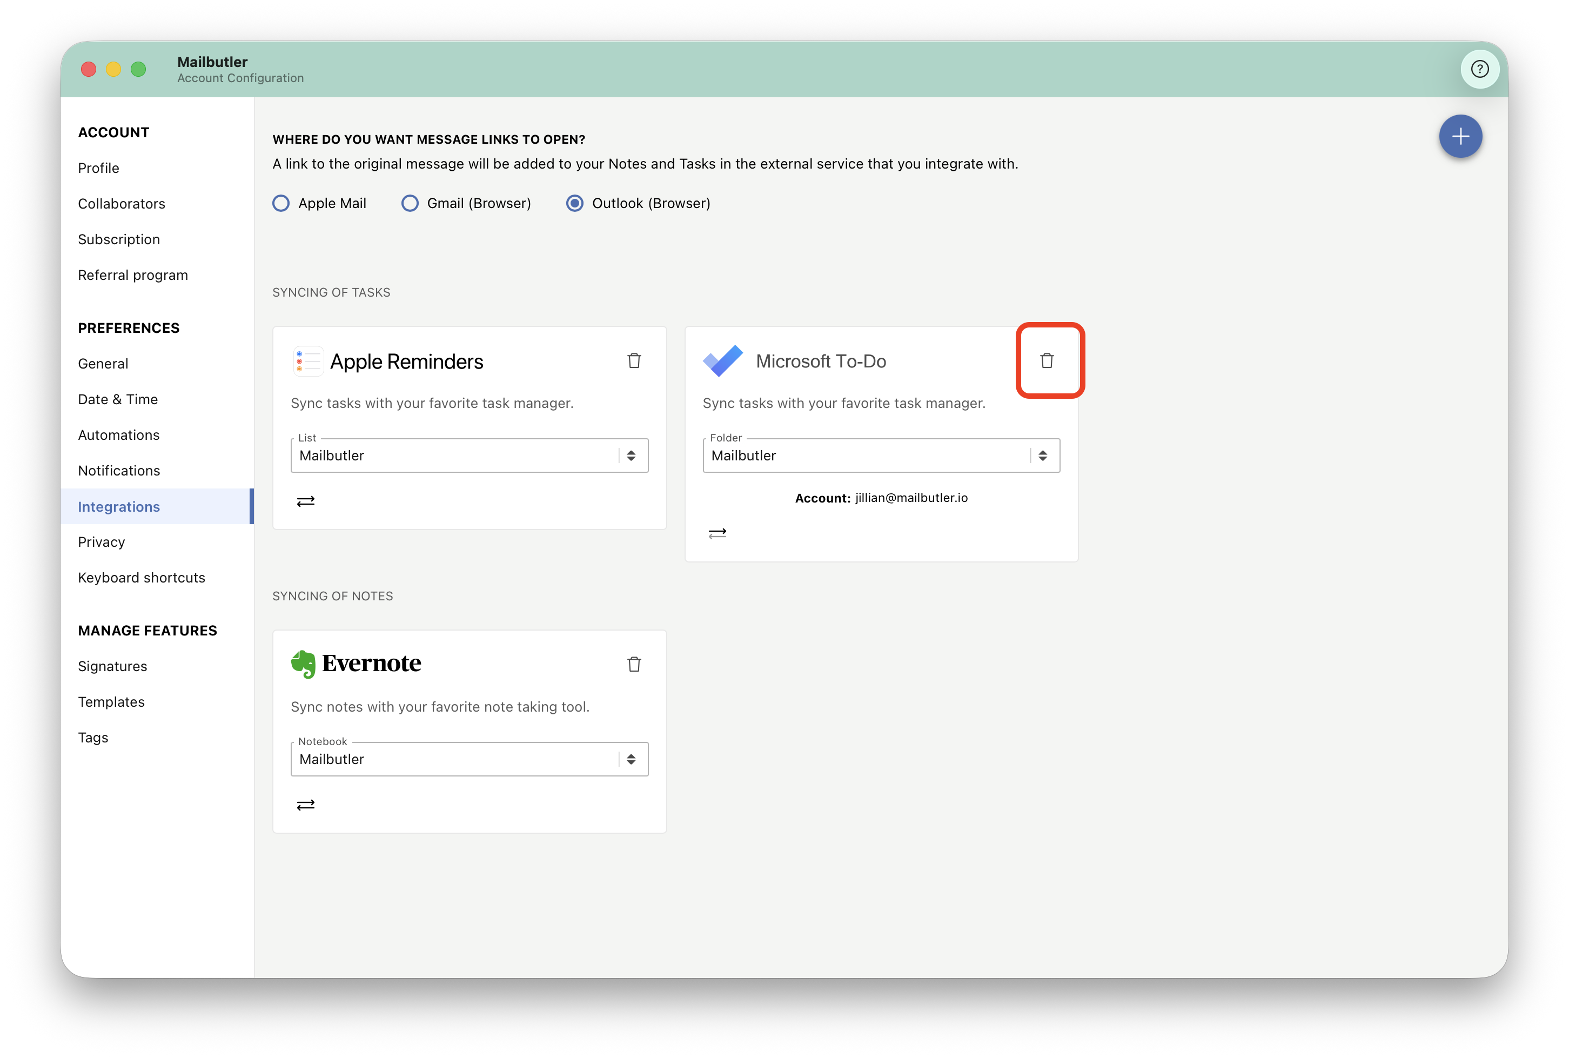The height and width of the screenshot is (1058, 1569).
Task: Maximize the window with green button
Action: tap(138, 69)
